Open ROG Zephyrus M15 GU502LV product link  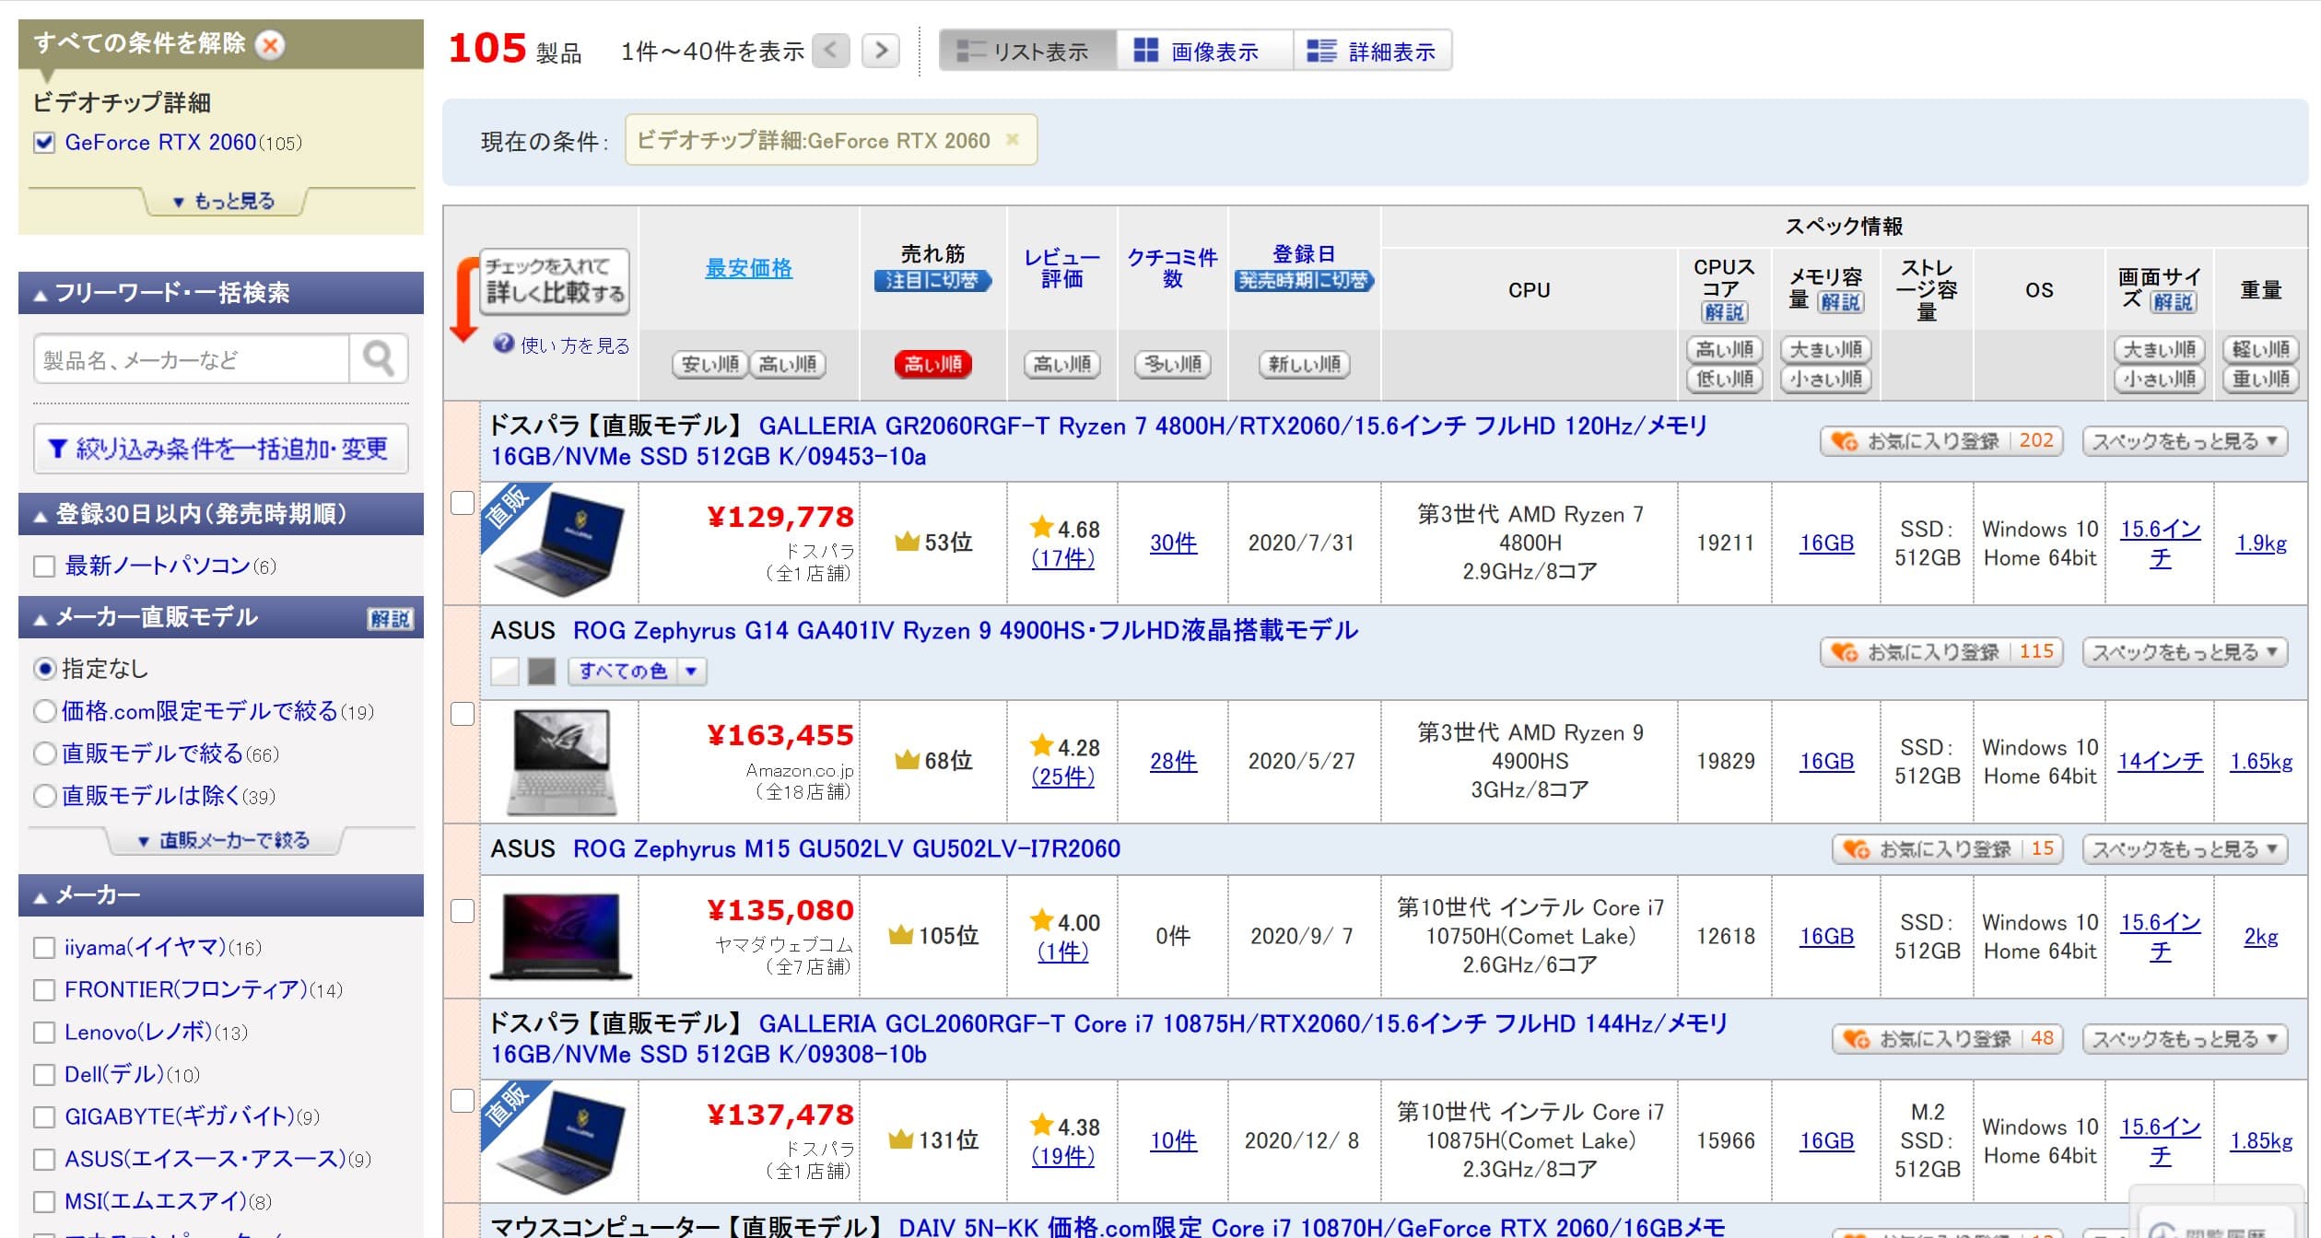846,848
